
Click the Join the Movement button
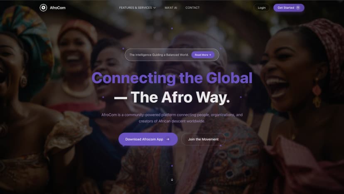[203, 139]
